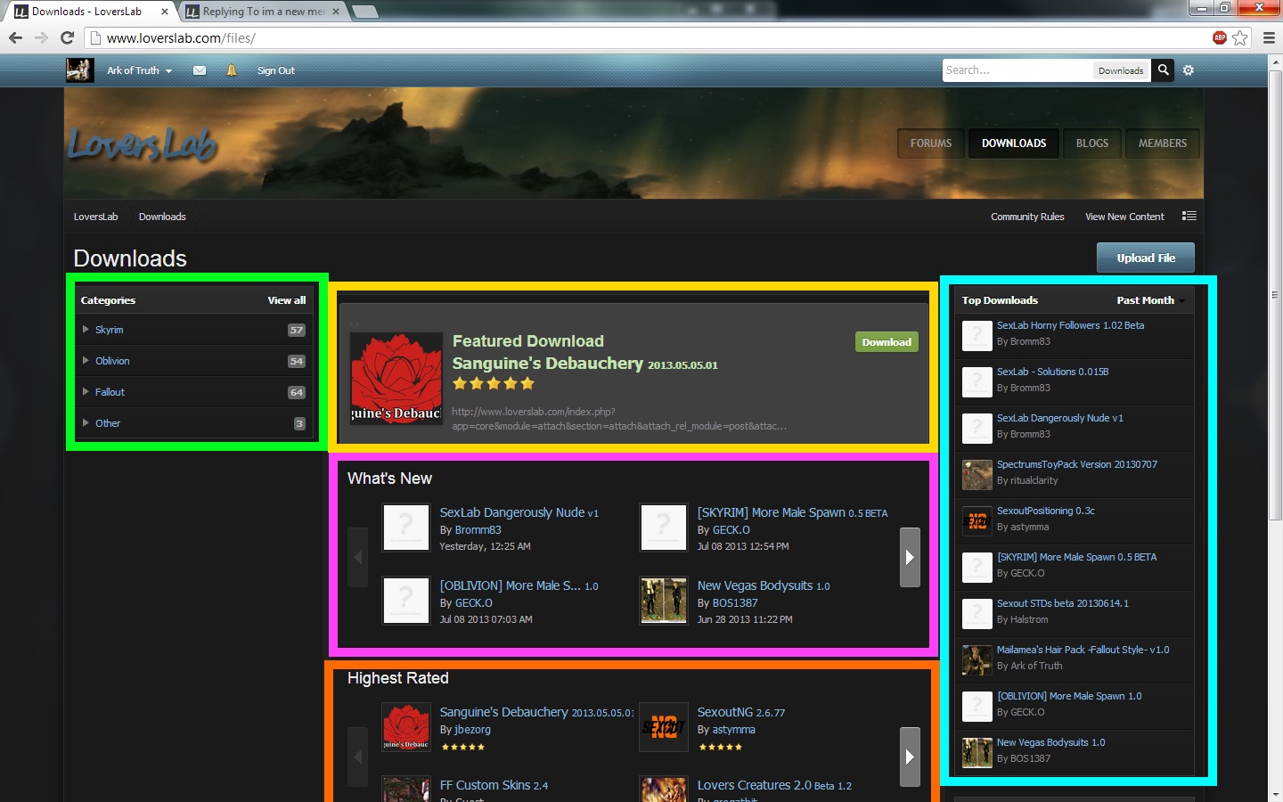
Task: Click the user avatar in the top bar
Action: pyautogui.click(x=79, y=70)
